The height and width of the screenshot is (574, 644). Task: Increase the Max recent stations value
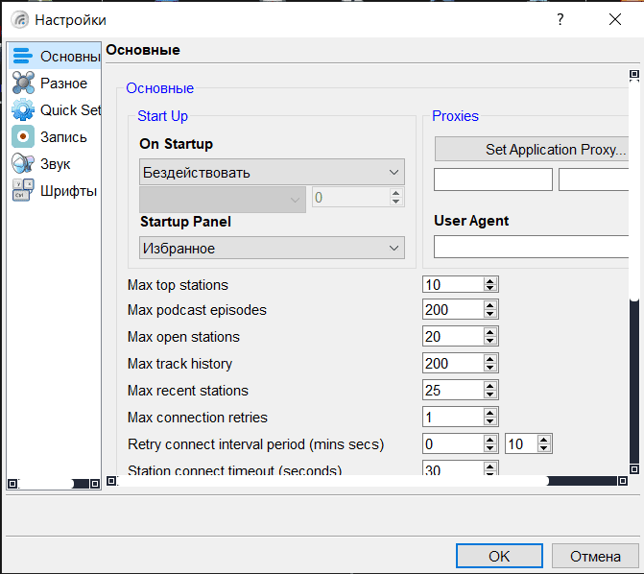(490, 387)
